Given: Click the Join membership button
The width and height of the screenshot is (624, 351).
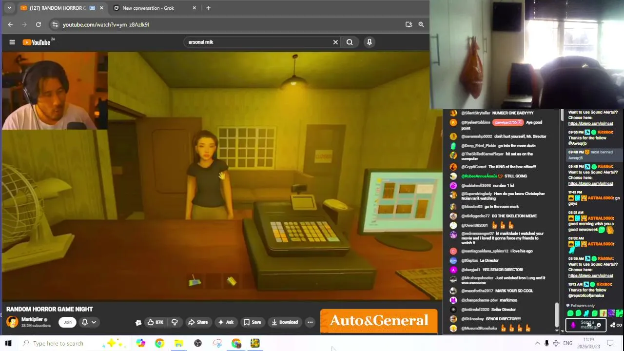Looking at the screenshot, I should 68,322.
